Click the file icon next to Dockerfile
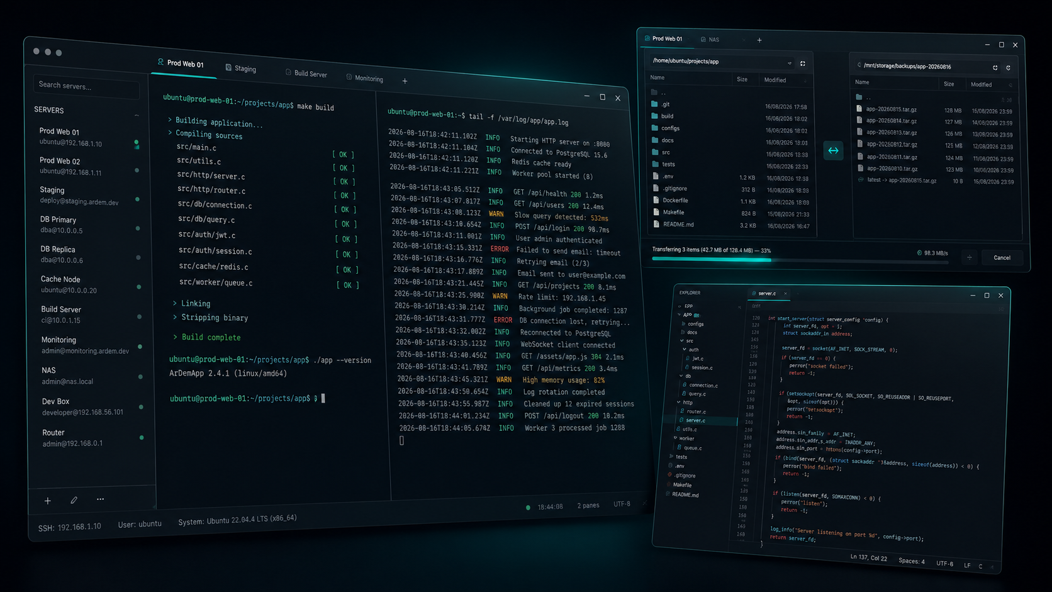 (x=656, y=200)
